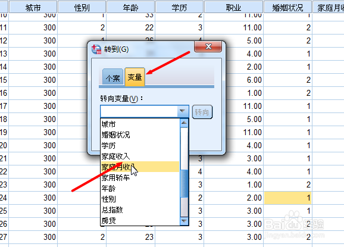Click the 婚姻状况 column header
Viewport: 344px width, 247px height.
(x=288, y=7)
